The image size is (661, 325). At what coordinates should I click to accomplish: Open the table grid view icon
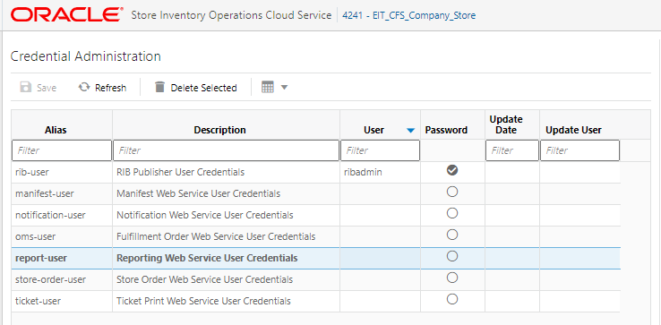click(268, 87)
